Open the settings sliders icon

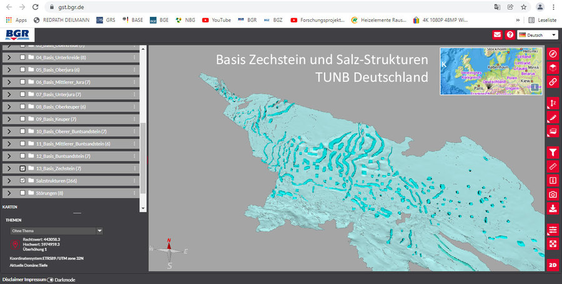point(553,230)
